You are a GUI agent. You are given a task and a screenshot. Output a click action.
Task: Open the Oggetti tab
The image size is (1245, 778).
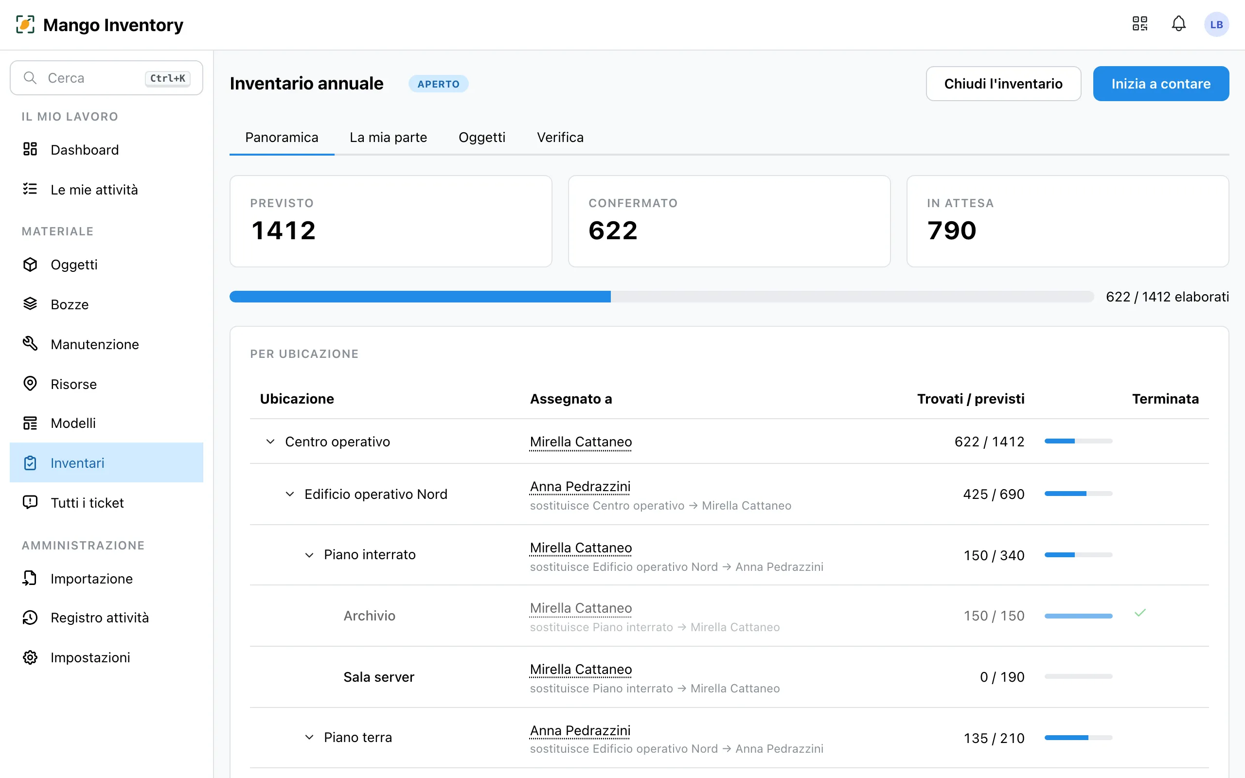(482, 138)
